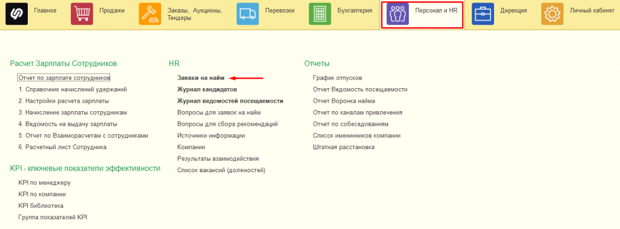Open the Дирекция section
This screenshot has width=620, height=229.
[x=513, y=11]
